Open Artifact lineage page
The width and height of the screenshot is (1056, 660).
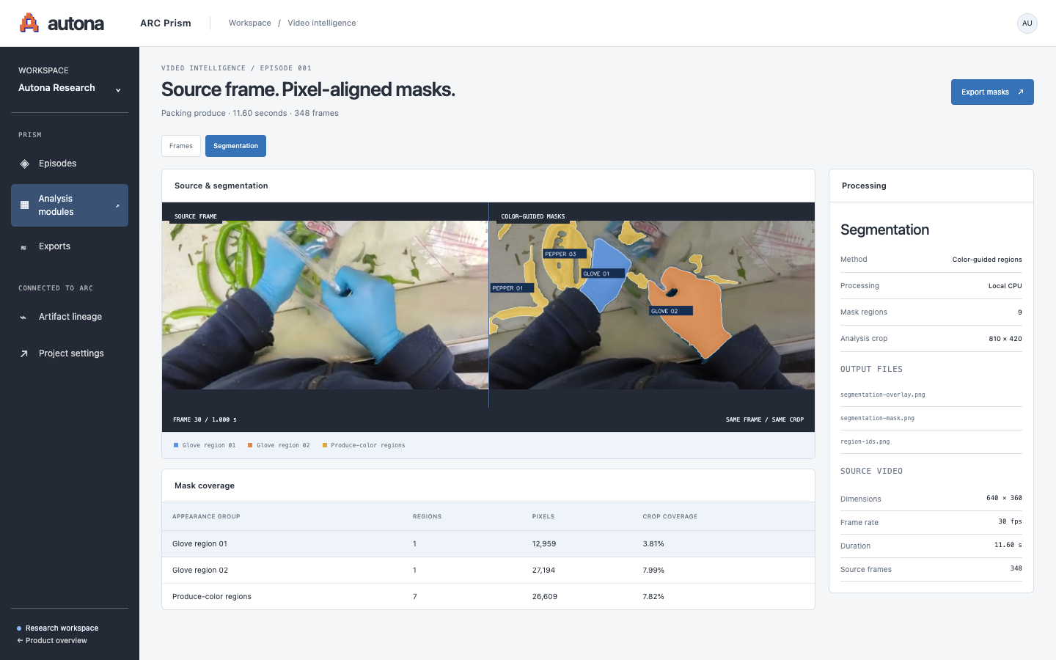point(70,317)
